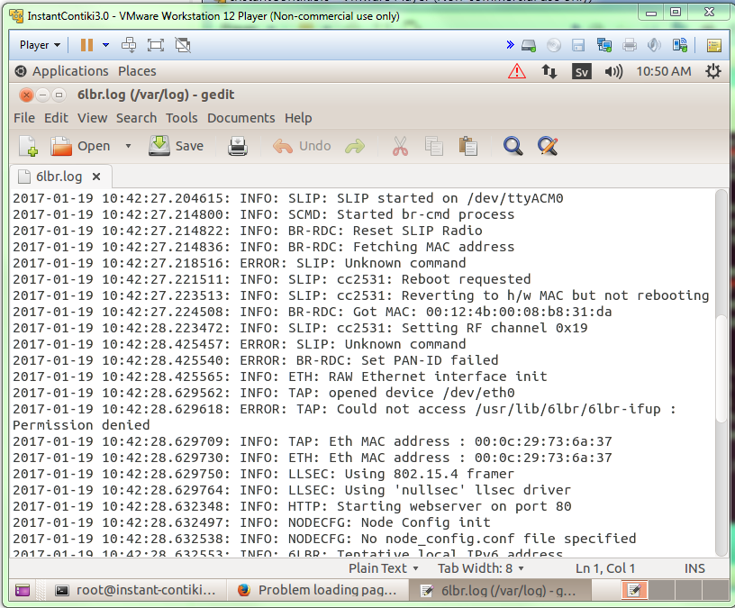The height and width of the screenshot is (608, 735).
Task: Click the VMware USB device icon
Action: pos(680,45)
